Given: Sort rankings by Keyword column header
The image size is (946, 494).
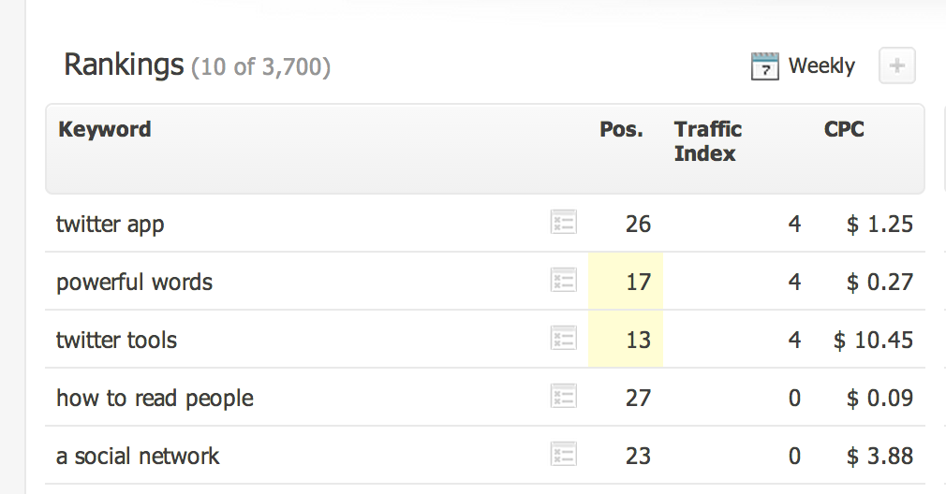Looking at the screenshot, I should pos(104,129).
